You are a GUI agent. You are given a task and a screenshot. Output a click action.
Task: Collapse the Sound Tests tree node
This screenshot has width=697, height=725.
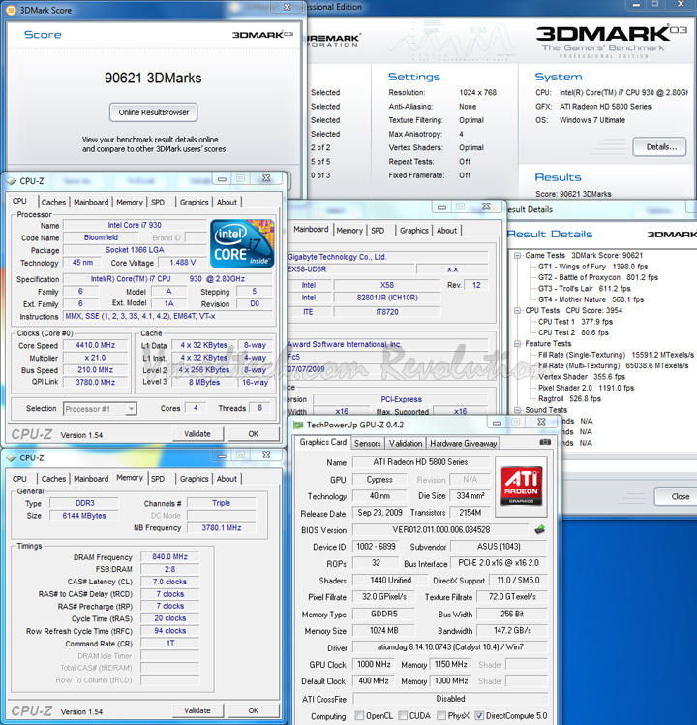pos(518,410)
